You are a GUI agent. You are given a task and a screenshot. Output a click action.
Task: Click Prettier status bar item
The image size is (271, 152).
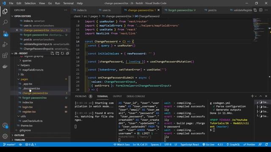249,144
